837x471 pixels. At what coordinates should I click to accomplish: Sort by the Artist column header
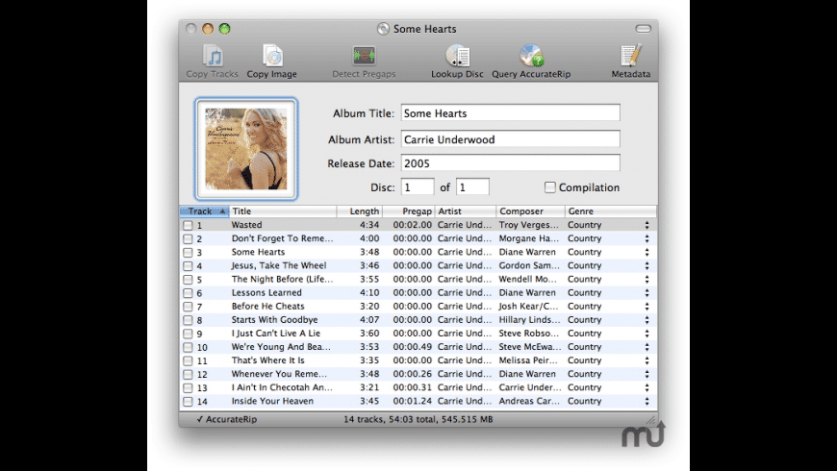click(x=466, y=211)
